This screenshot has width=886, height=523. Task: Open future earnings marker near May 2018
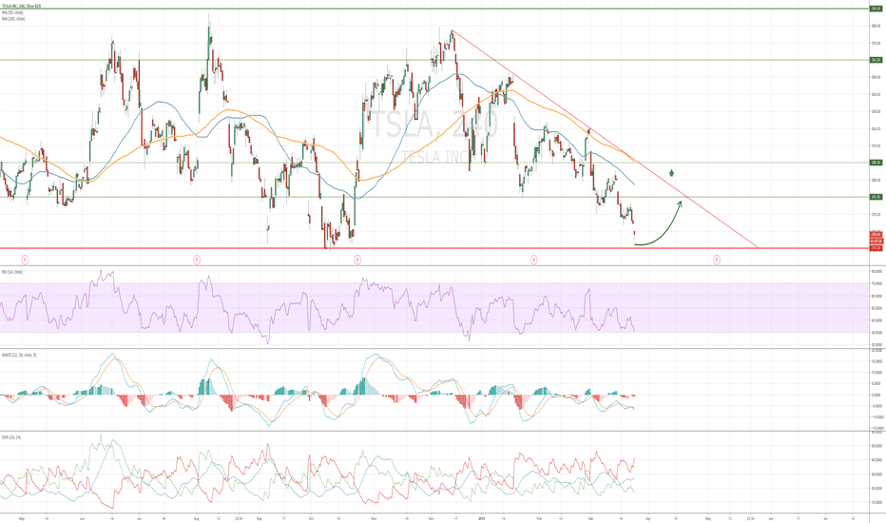click(717, 260)
